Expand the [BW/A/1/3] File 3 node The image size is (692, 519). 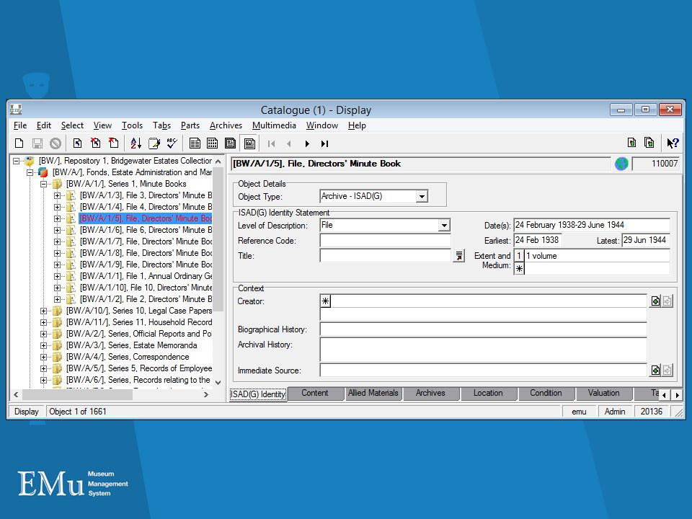[x=58, y=195]
